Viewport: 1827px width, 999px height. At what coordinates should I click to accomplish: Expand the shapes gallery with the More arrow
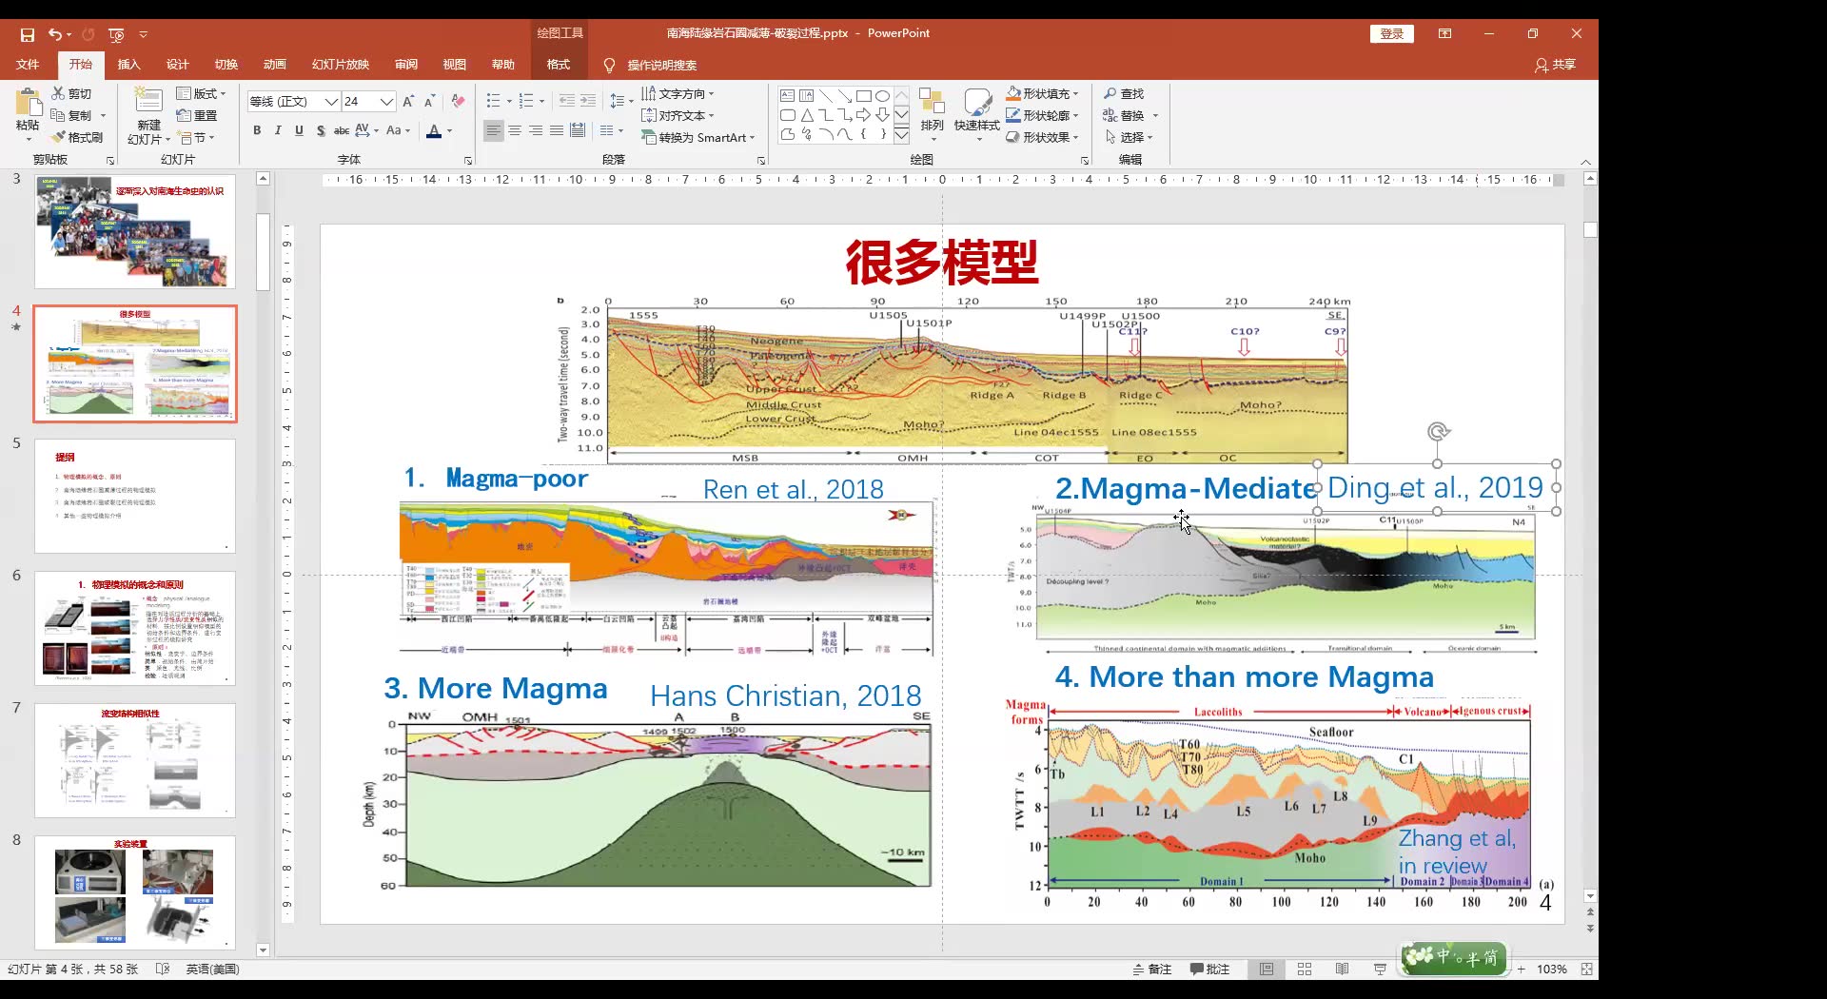(901, 136)
